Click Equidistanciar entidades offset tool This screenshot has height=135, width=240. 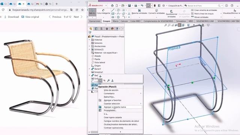coord(172,13)
